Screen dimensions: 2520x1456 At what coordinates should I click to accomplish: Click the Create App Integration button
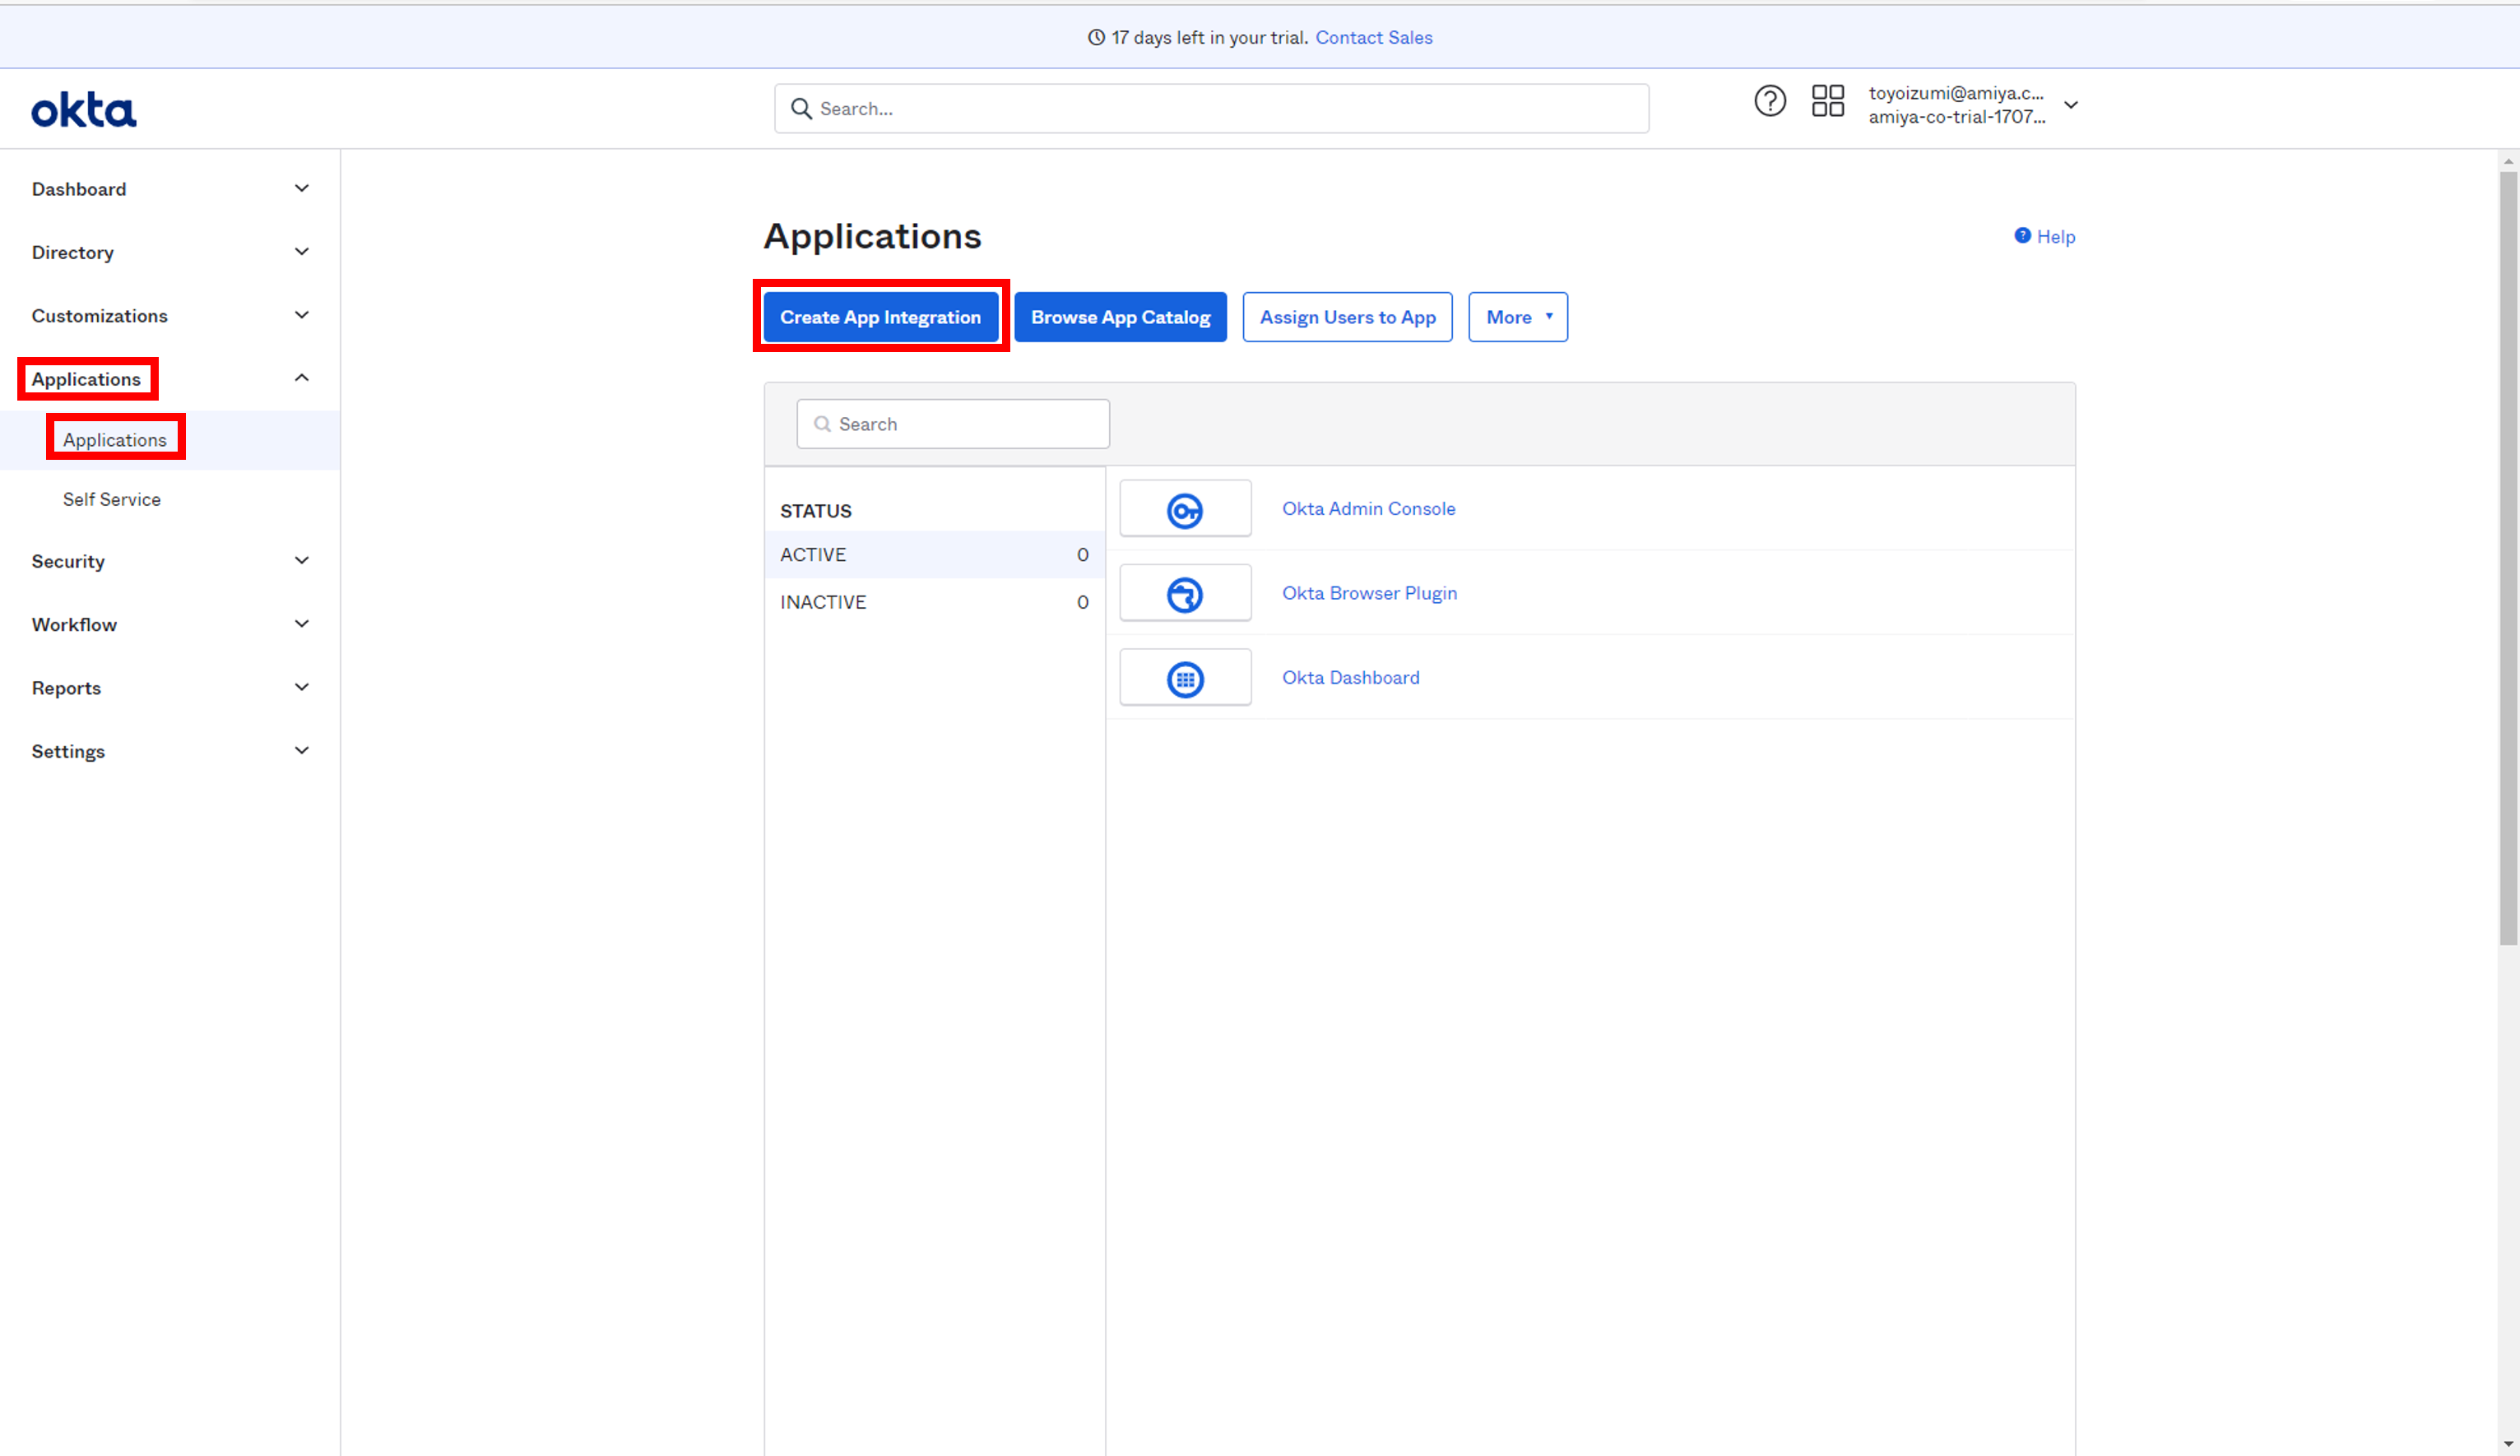(880, 317)
